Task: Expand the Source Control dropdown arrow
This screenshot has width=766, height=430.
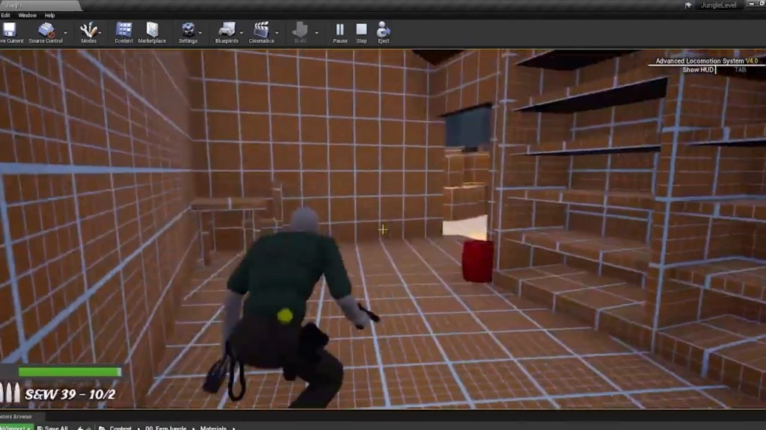Action: (x=66, y=33)
